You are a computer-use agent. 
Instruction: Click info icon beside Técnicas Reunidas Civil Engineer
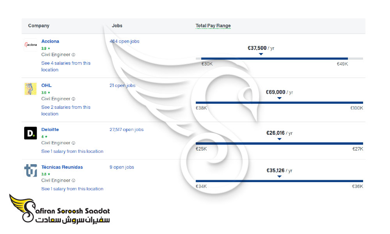click(73, 181)
